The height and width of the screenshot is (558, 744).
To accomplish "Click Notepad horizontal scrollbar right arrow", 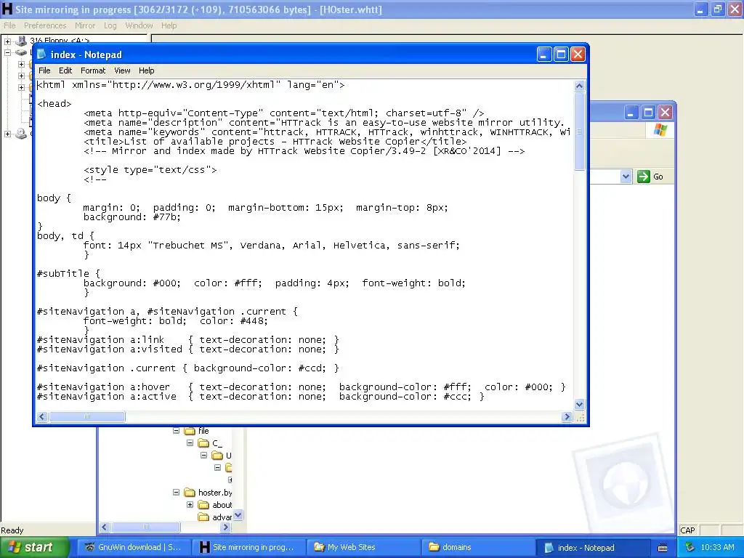I will point(567,416).
